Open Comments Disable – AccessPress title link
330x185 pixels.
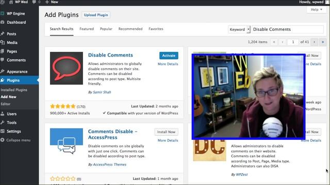(x=112, y=134)
